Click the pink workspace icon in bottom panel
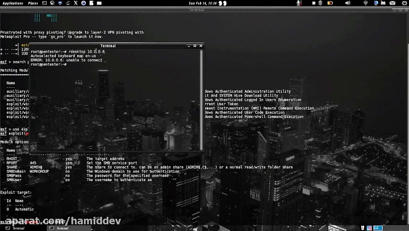Viewport: 409px width, 231px height. point(369,228)
